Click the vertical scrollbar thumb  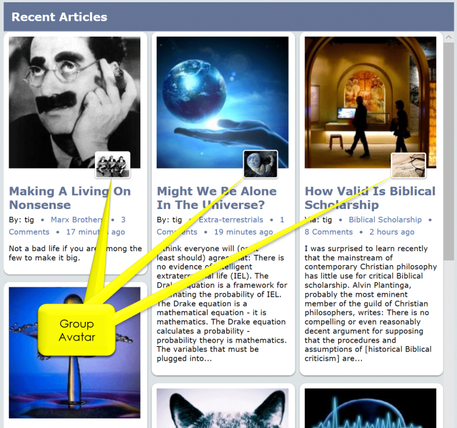tap(448, 151)
